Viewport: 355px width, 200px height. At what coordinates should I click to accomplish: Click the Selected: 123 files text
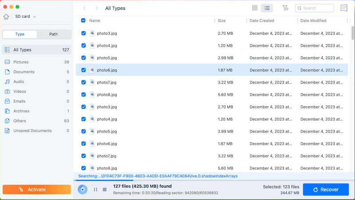[281, 187]
